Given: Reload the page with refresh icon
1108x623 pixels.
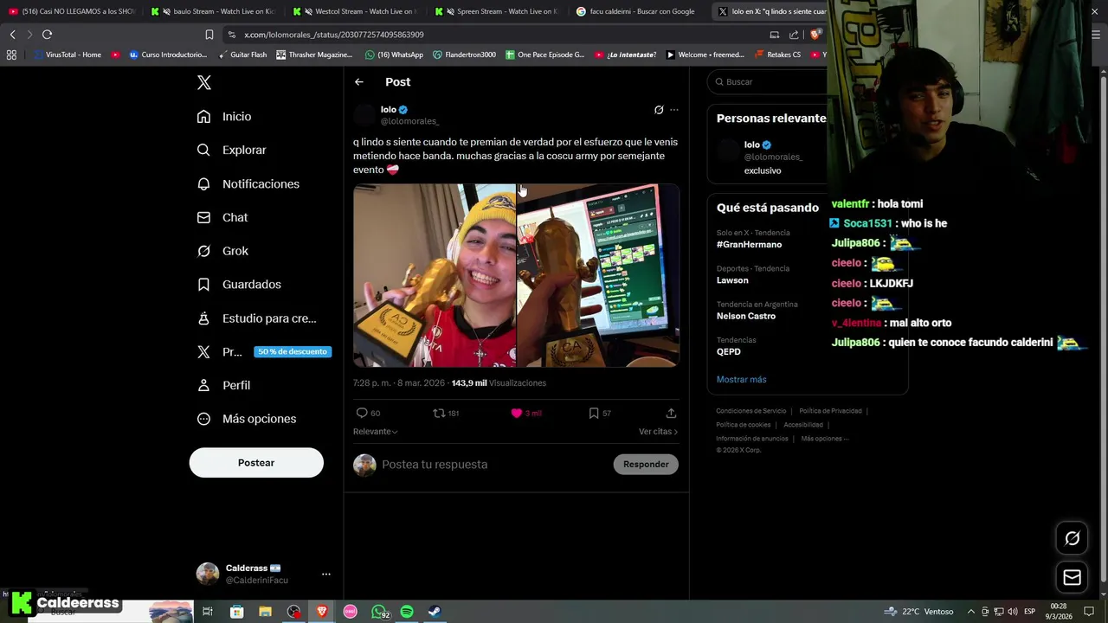Looking at the screenshot, I should pos(47,35).
